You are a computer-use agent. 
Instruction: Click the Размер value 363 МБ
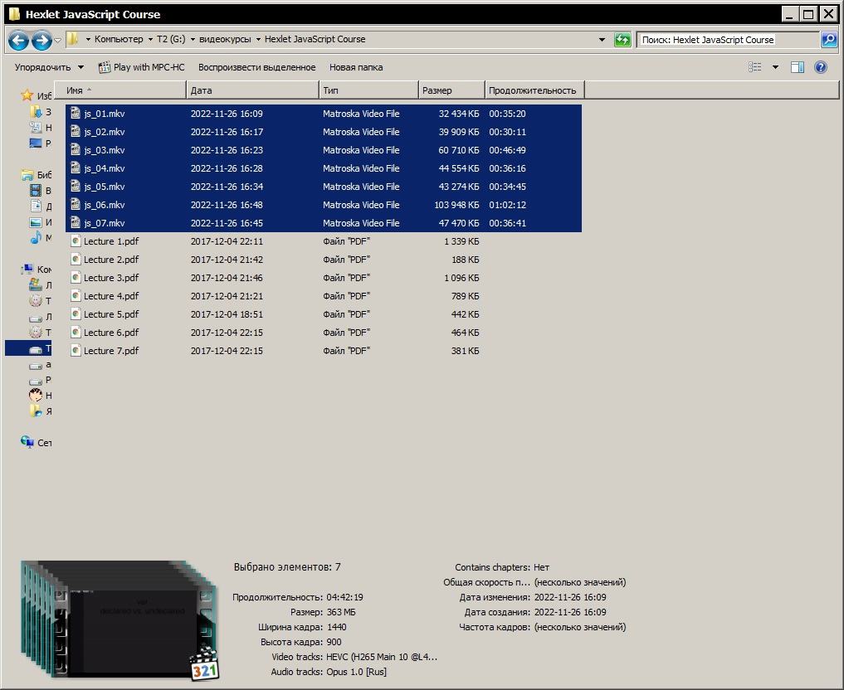[341, 612]
